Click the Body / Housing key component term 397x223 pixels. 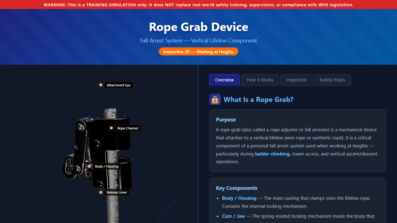pyautogui.click(x=239, y=198)
